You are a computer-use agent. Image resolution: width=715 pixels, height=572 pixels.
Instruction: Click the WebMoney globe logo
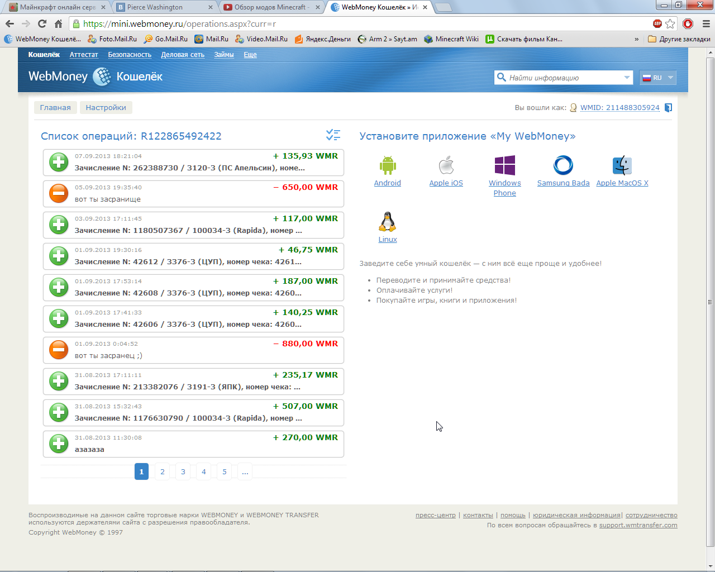[102, 77]
